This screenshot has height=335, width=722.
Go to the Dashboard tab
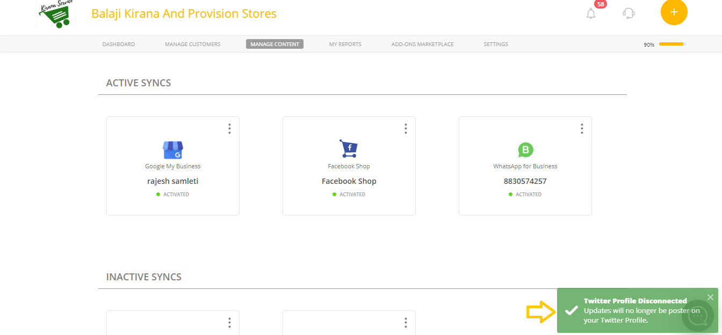tap(119, 44)
